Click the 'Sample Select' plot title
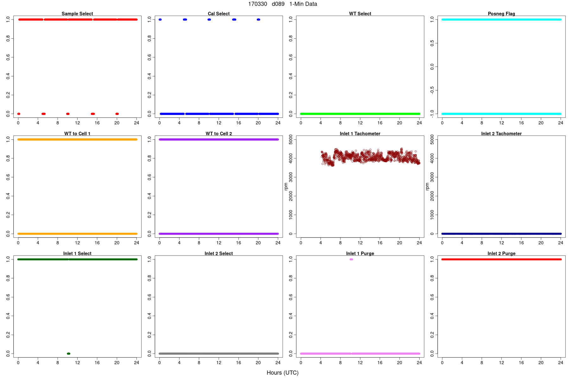The height and width of the screenshot is (380, 570). pyautogui.click(x=77, y=14)
